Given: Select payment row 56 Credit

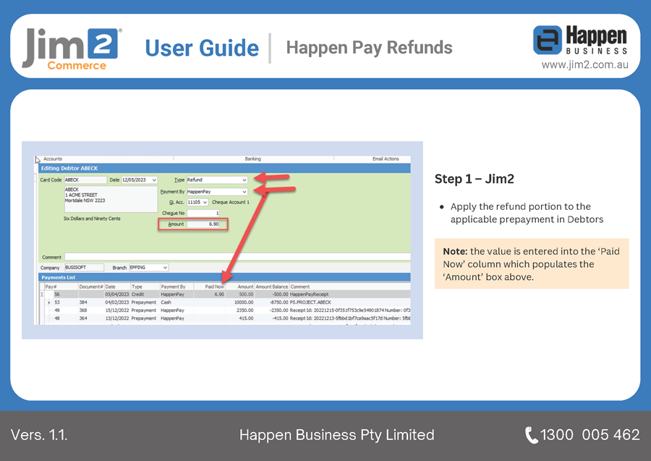Looking at the screenshot, I should tap(225, 294).
